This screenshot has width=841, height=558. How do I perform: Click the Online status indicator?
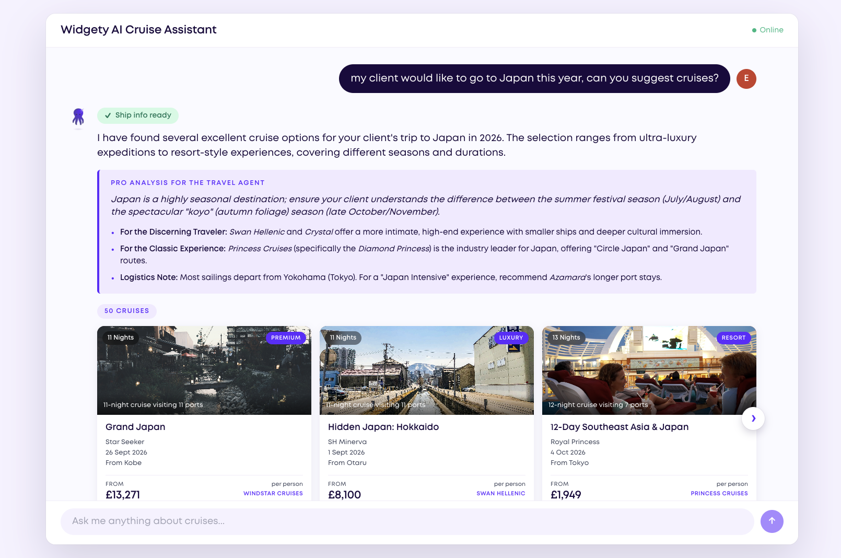click(767, 30)
